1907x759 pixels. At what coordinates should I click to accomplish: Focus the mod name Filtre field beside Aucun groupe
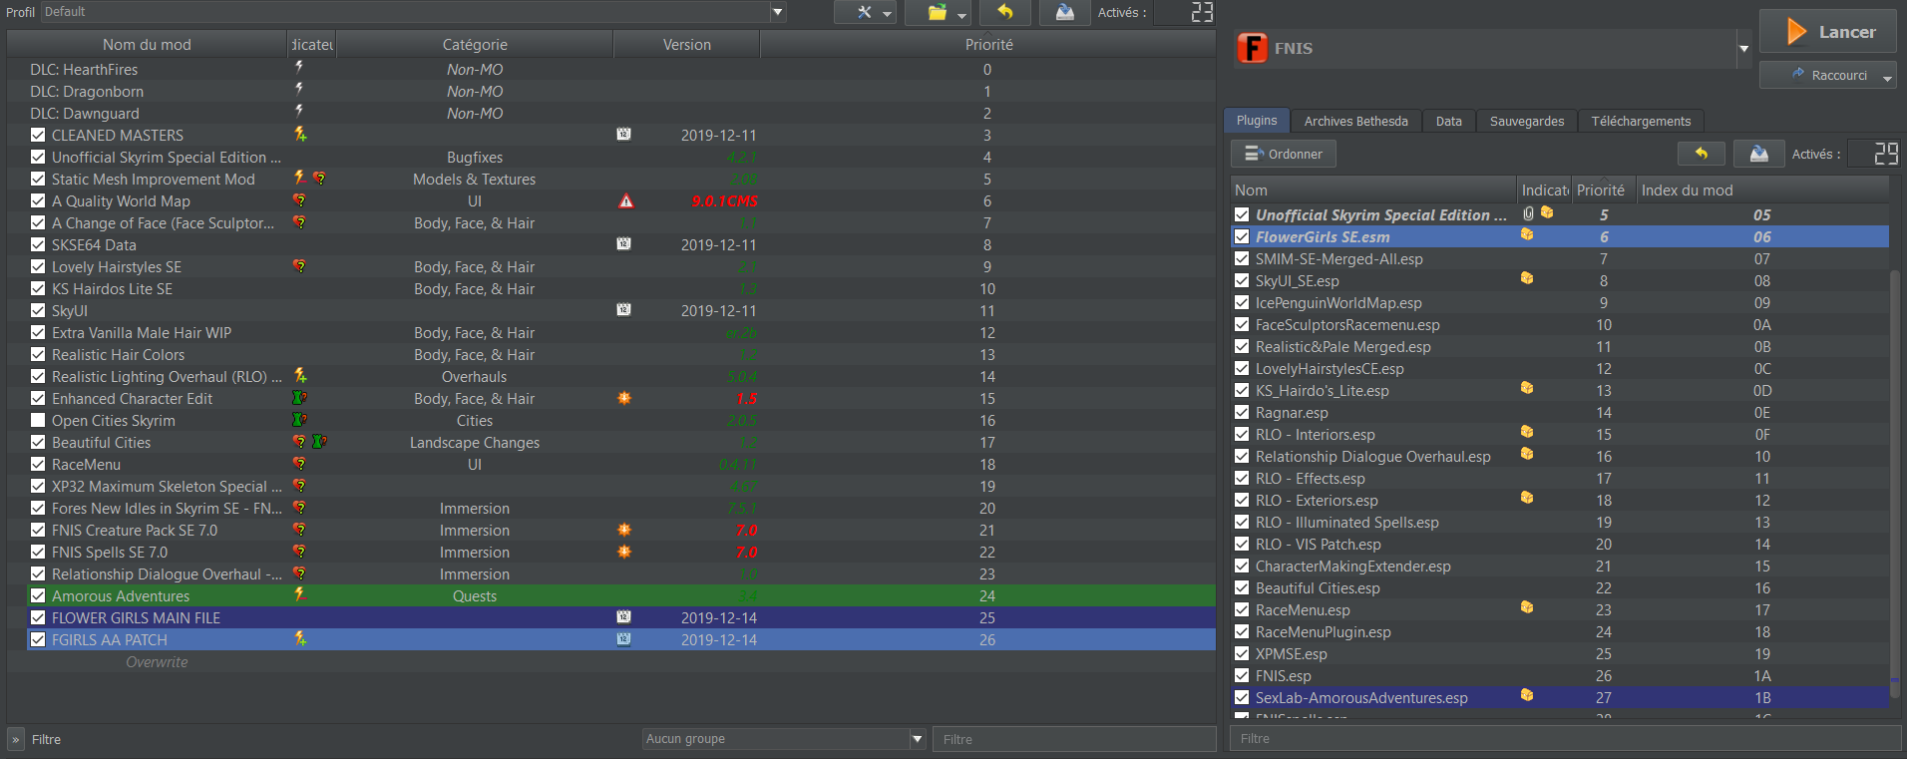[1074, 739]
